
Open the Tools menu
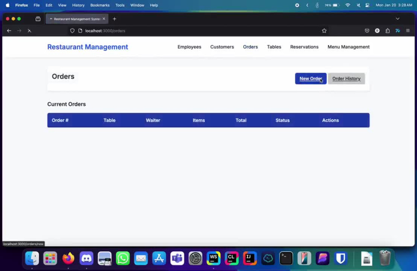[120, 5]
